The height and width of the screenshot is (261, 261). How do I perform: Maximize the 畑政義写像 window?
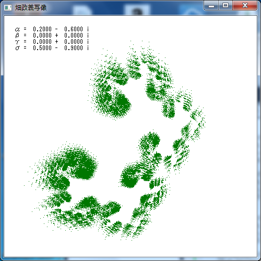pos(226,6)
